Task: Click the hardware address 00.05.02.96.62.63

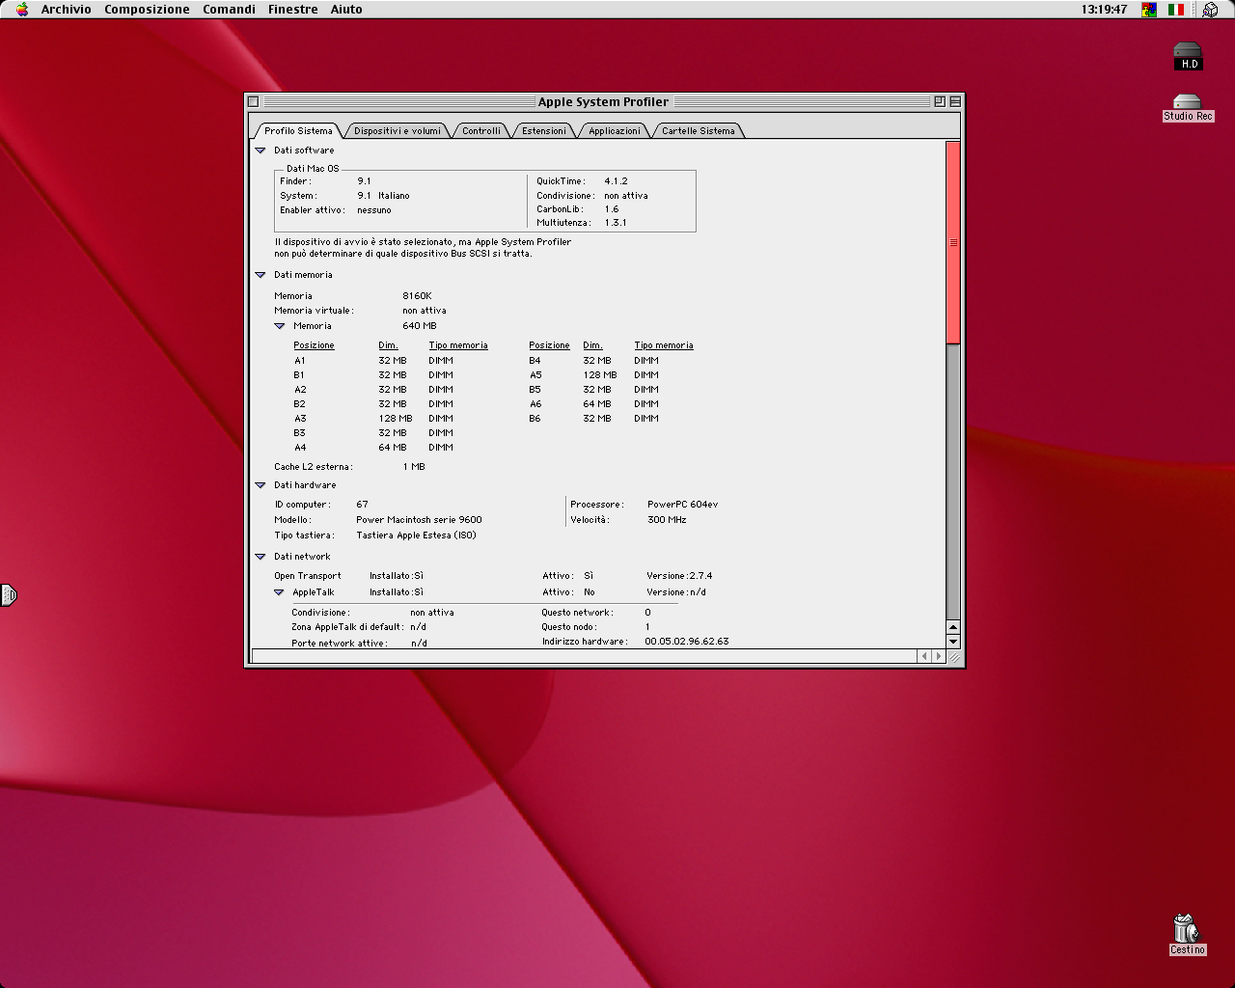Action: click(x=687, y=642)
